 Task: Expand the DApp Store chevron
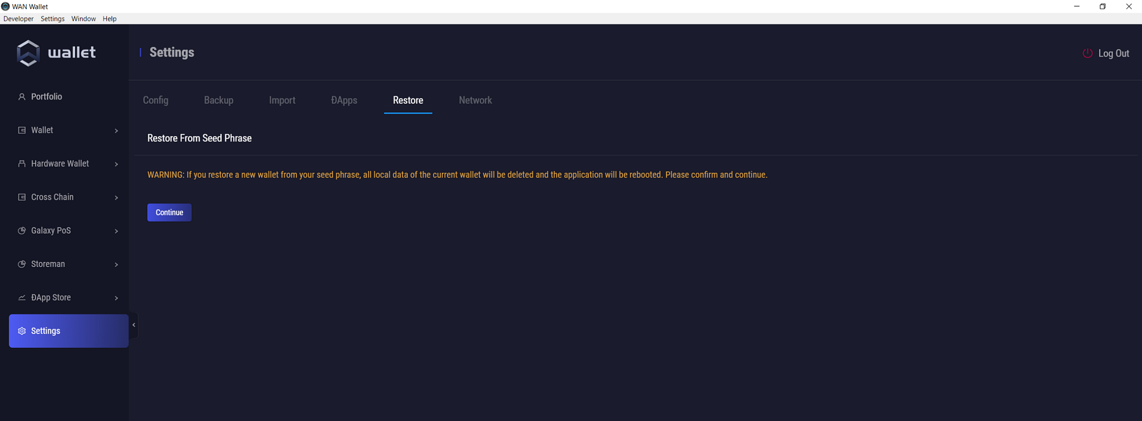[116, 298]
